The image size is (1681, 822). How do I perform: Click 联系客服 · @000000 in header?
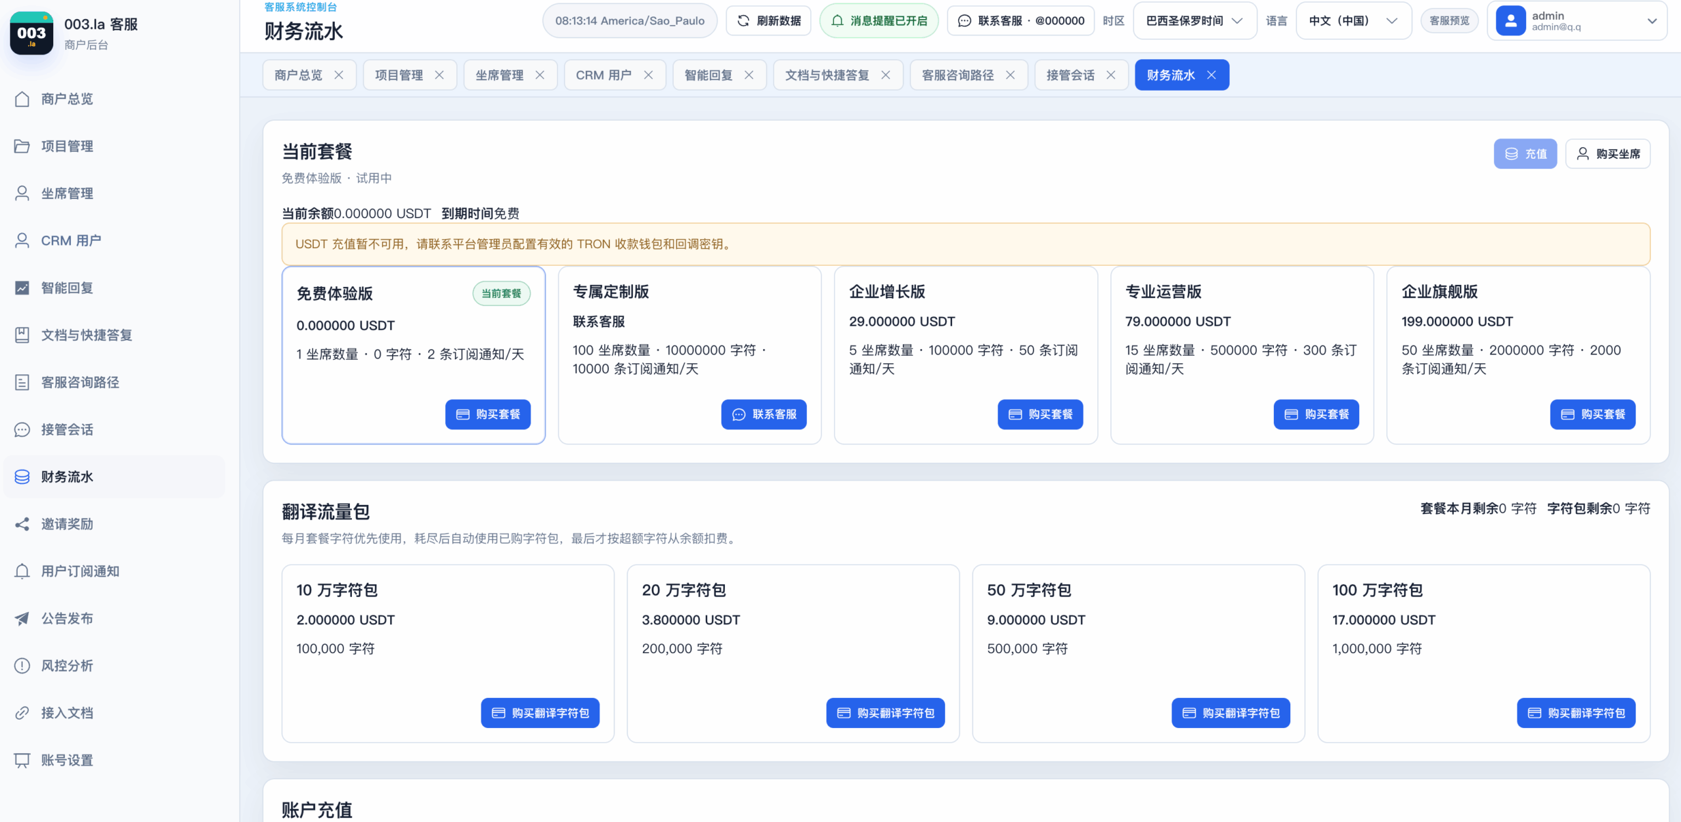click(x=1021, y=21)
